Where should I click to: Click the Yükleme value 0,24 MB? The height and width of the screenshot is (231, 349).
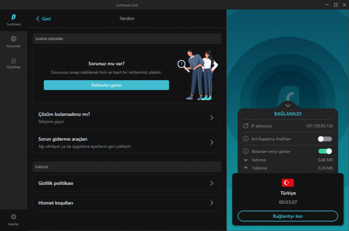click(325, 168)
